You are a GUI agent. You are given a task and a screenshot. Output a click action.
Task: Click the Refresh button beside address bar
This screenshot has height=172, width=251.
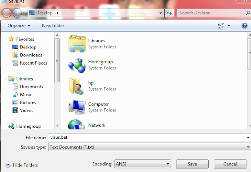click(169, 13)
